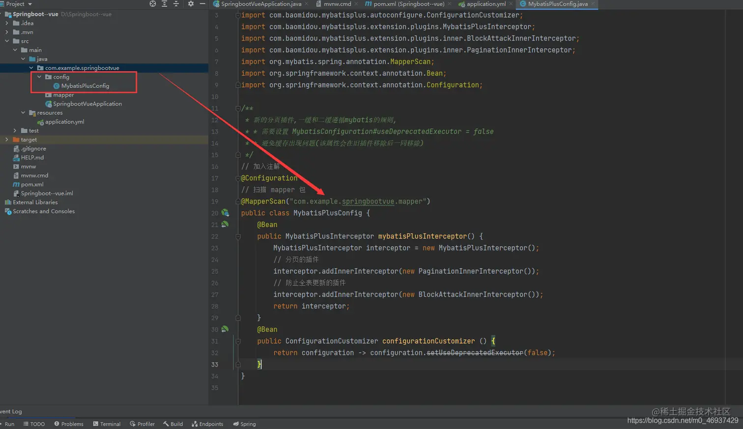Select SpringbootVueApplication in the project tree
743x429 pixels.
(x=87, y=104)
